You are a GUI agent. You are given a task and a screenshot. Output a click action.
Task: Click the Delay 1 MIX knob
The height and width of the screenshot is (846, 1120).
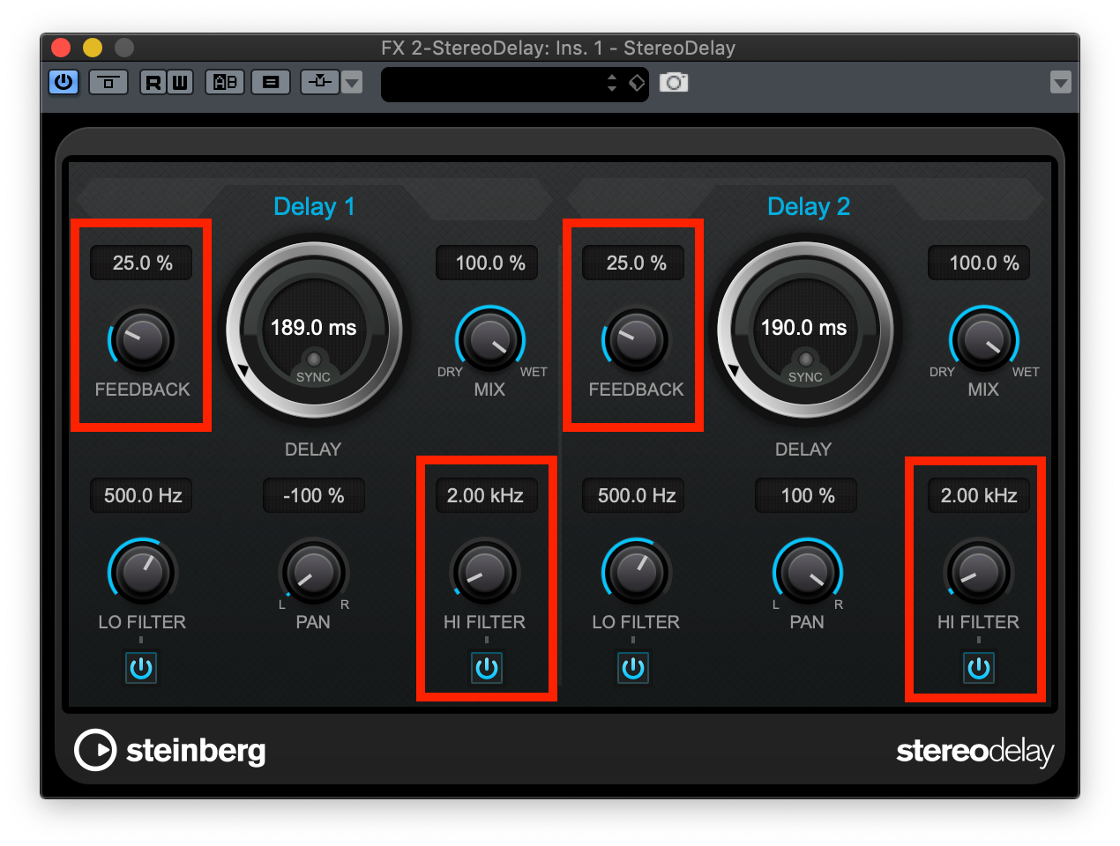pos(489,340)
